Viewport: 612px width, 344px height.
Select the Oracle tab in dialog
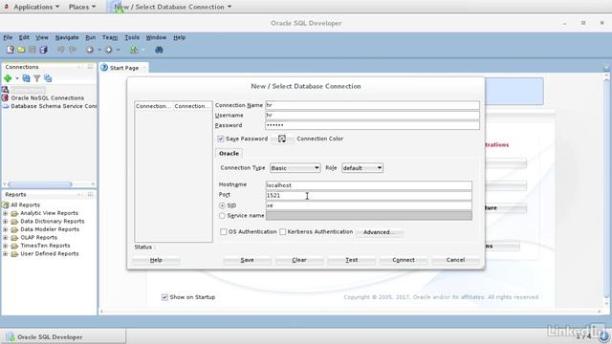(229, 153)
